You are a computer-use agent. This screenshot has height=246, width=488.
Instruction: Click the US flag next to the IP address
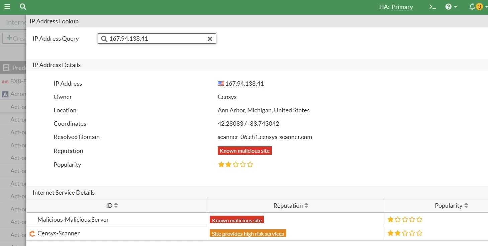coord(221,84)
